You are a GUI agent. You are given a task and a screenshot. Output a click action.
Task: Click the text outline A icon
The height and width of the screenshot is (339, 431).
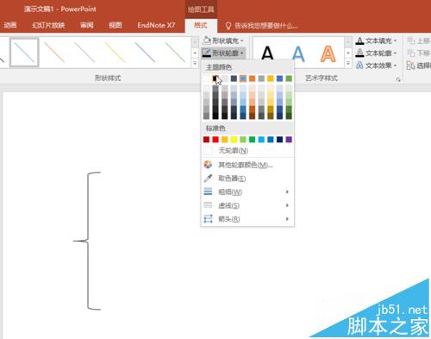[359, 53]
